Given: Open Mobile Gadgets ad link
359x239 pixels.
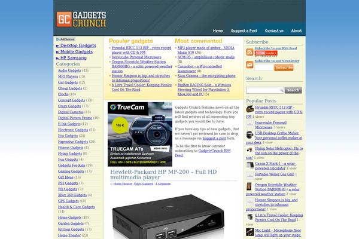Looking at the screenshot, I should click(x=77, y=52).
